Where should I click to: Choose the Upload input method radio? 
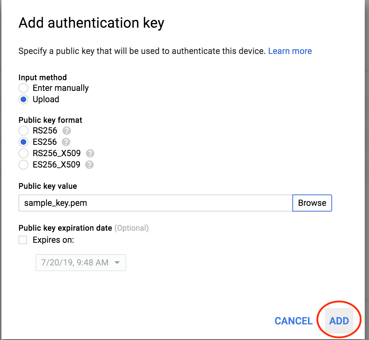pos(23,99)
